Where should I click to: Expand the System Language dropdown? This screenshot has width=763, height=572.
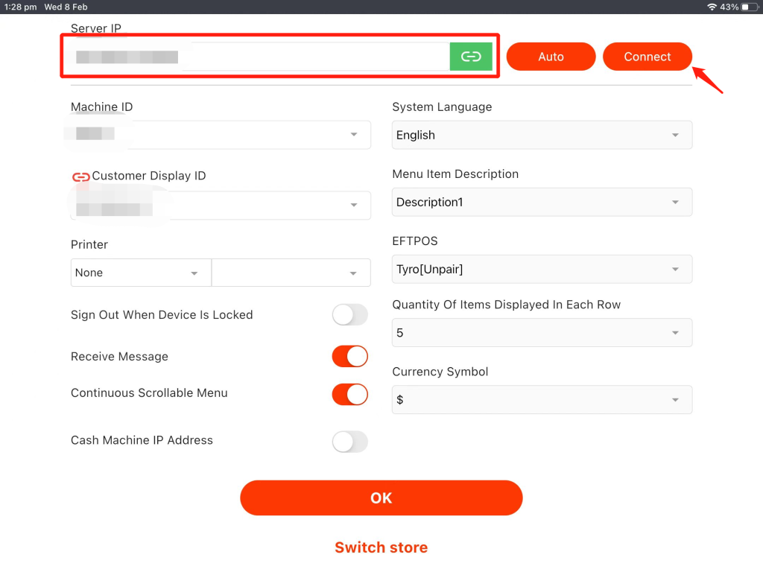[x=542, y=135]
